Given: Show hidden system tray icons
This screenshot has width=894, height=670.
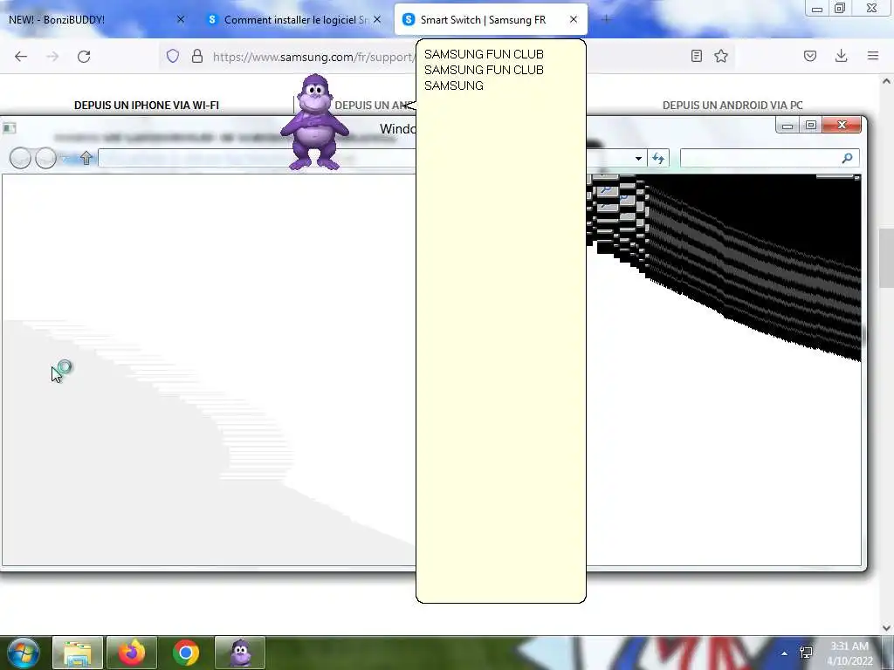Looking at the screenshot, I should (x=784, y=653).
